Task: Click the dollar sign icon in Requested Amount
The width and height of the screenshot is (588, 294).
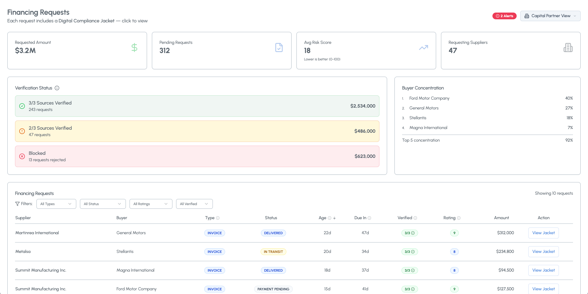Action: pyautogui.click(x=134, y=48)
